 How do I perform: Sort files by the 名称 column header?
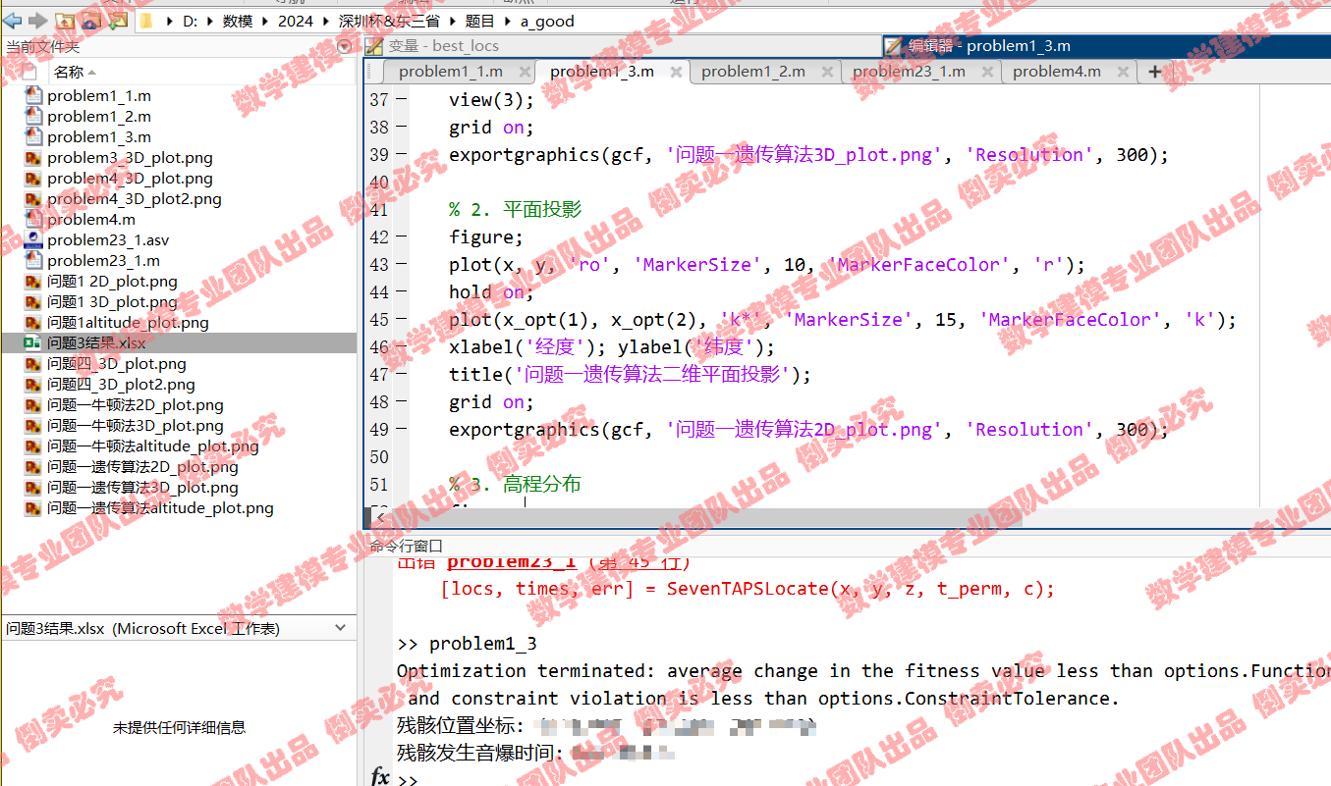(x=69, y=72)
